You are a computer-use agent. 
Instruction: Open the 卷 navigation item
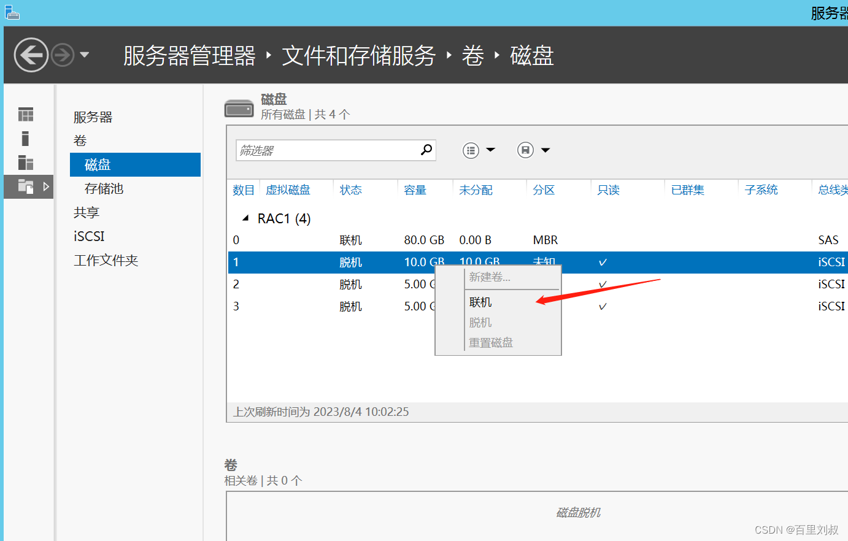[80, 140]
